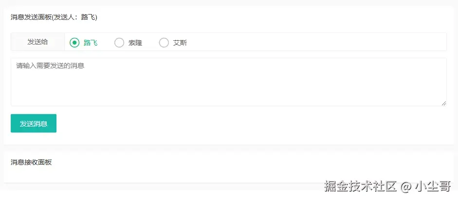Click the textarea resize handle corner

tap(444, 103)
